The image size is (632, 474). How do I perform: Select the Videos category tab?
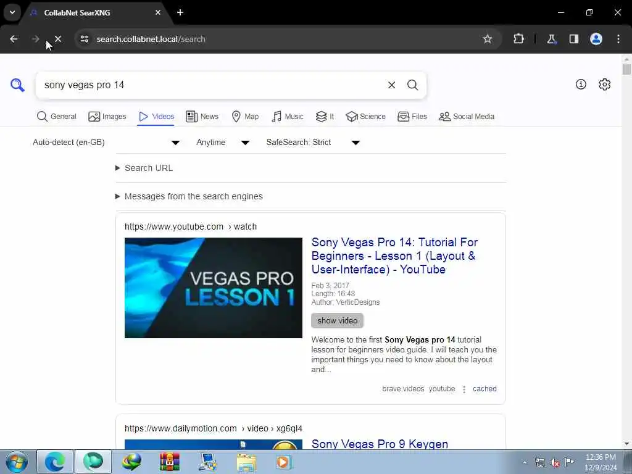coord(156,117)
